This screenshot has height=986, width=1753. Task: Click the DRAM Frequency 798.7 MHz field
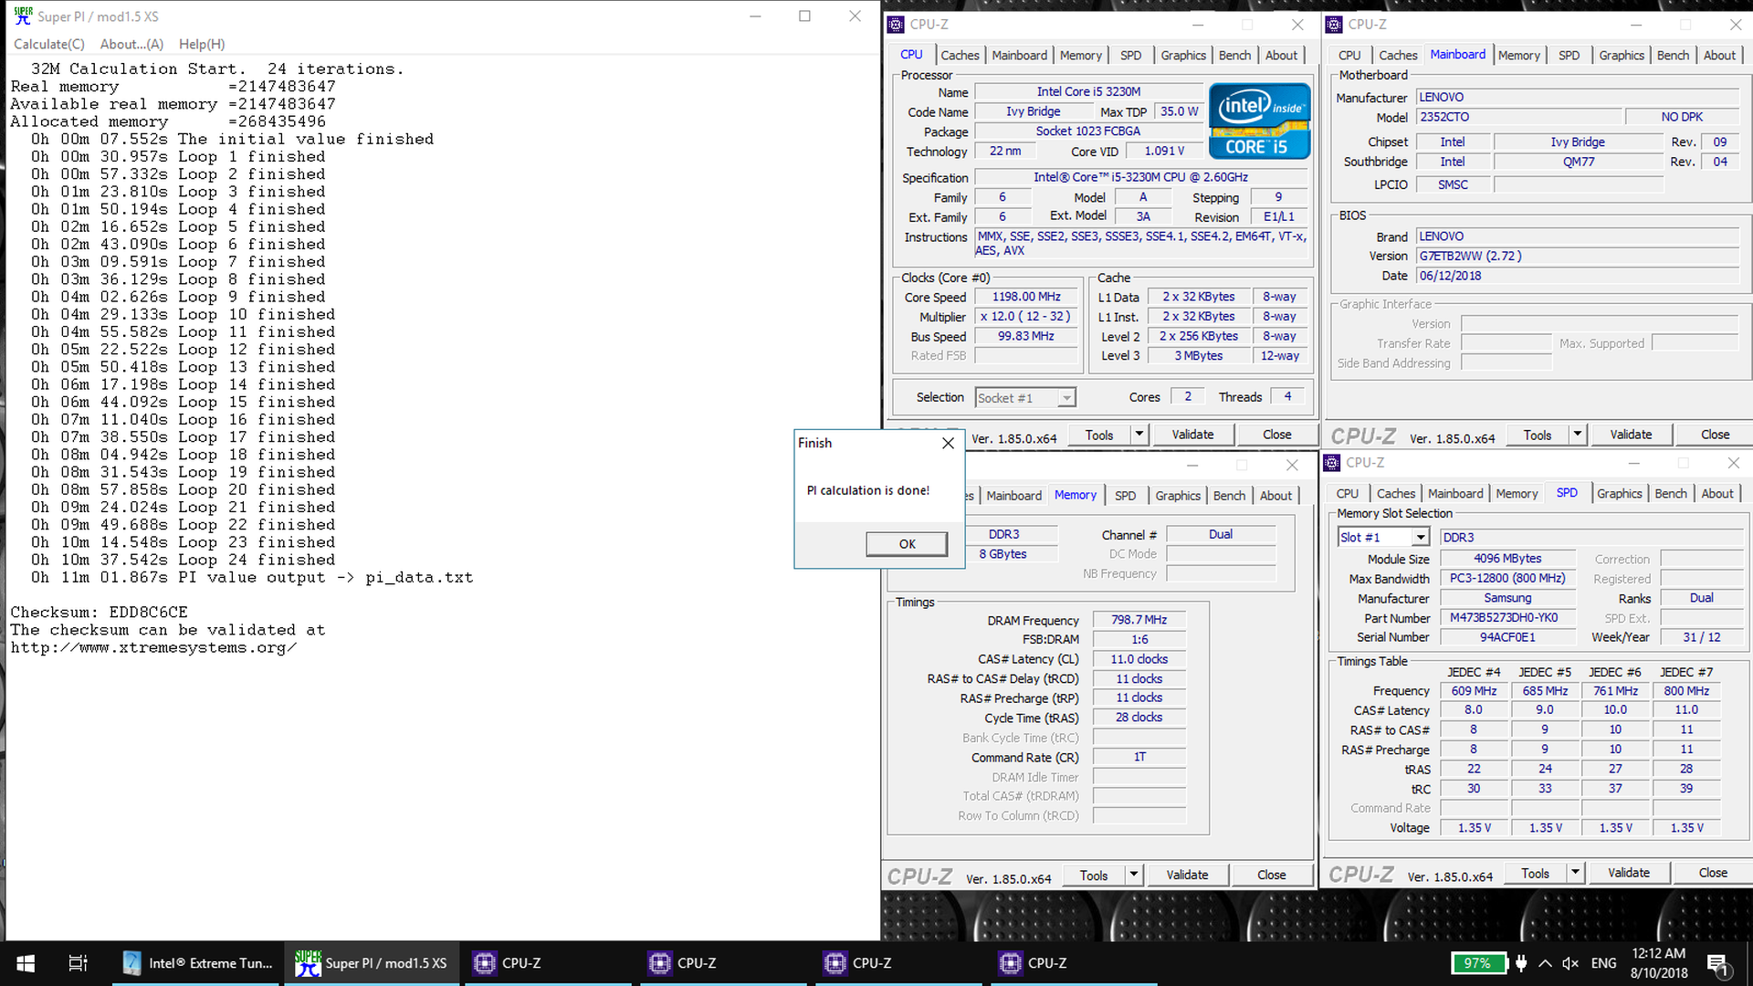(1139, 620)
